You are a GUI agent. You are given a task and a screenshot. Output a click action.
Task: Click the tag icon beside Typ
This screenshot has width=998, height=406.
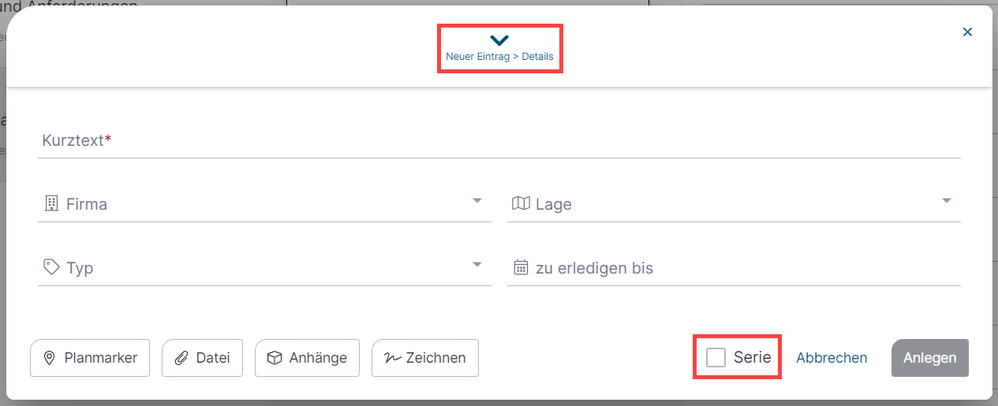point(51,267)
